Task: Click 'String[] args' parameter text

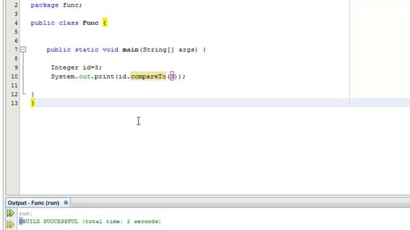Action: point(170,50)
